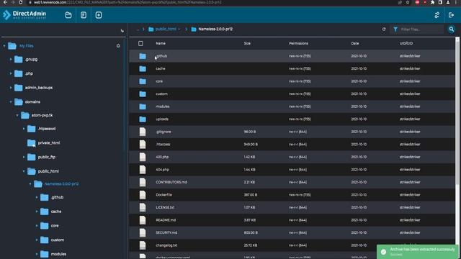This screenshot has width=461, height=259.
Task: Click the ellipsis breadcrumb at path start
Action: click(x=138, y=29)
